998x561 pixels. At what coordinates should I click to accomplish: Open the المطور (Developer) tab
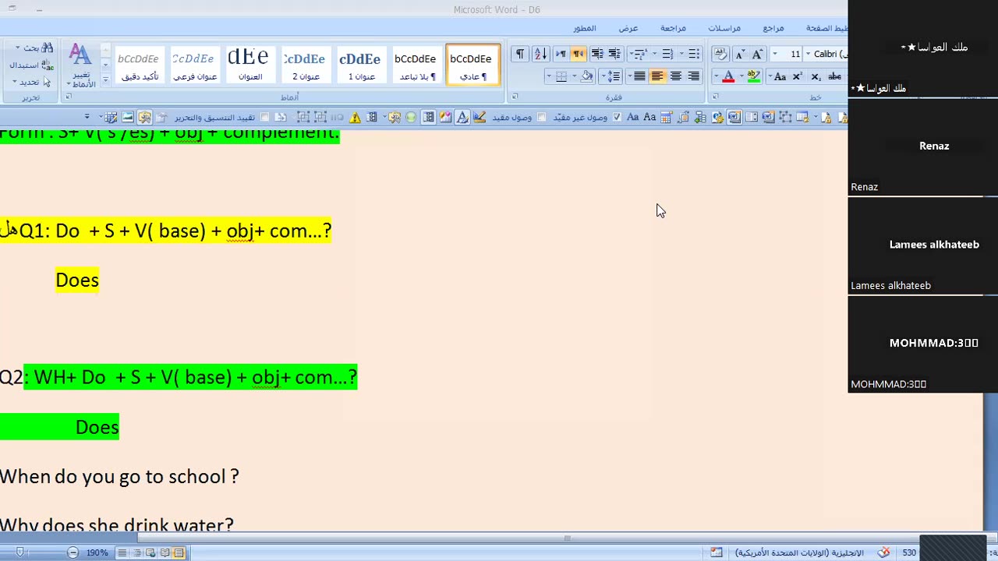pos(585,28)
